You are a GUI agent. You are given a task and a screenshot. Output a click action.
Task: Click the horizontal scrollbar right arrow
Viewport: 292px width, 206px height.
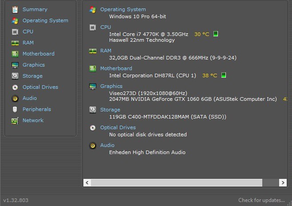283,182
